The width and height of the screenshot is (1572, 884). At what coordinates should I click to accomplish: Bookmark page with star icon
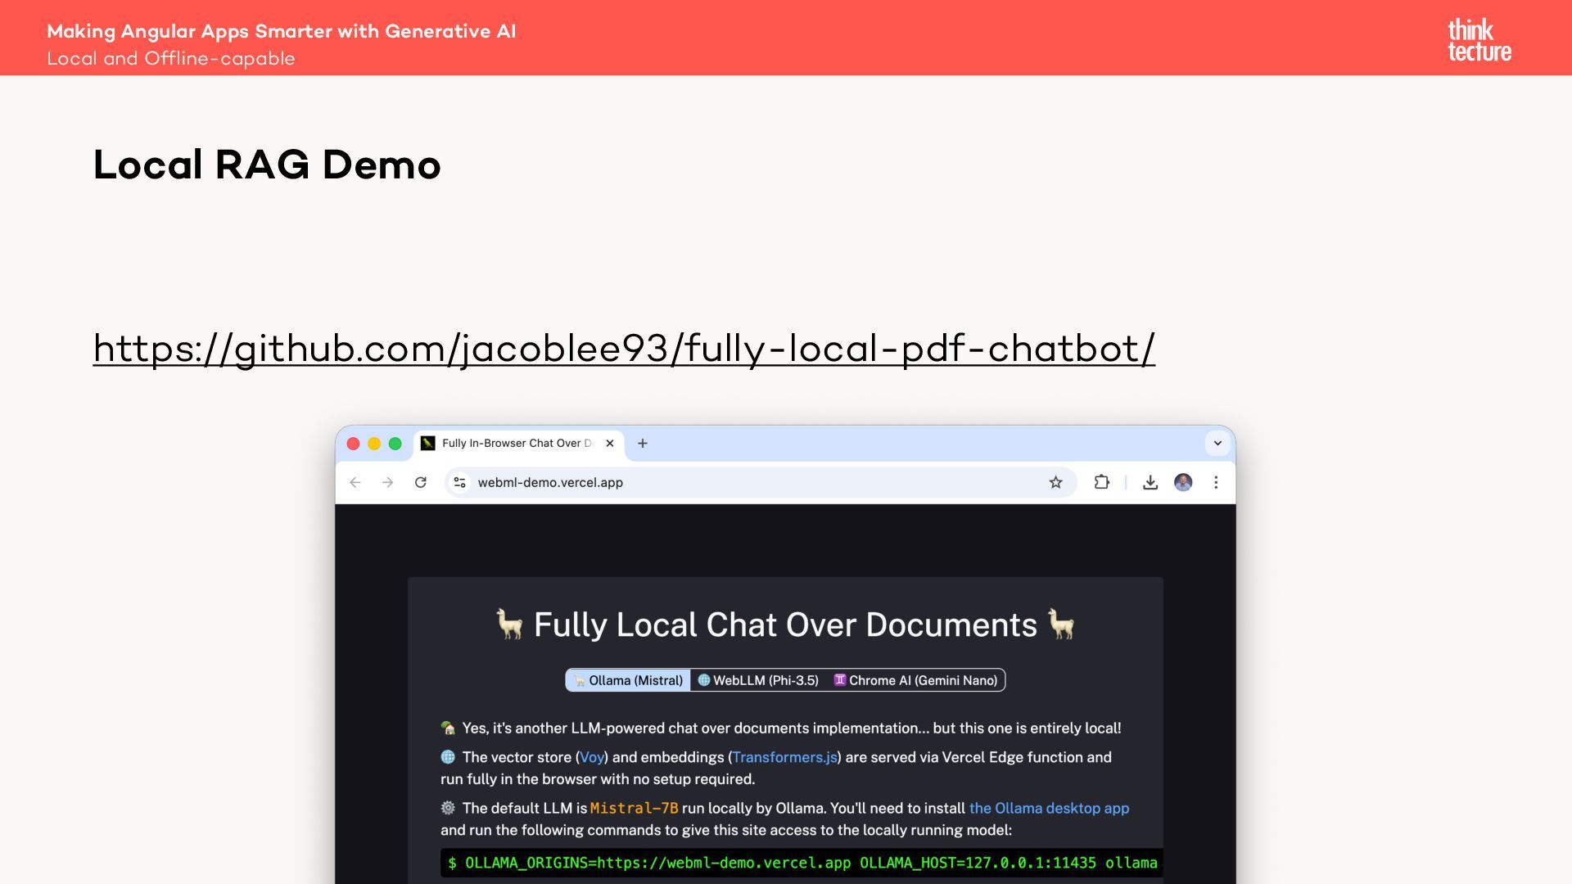1055,483
